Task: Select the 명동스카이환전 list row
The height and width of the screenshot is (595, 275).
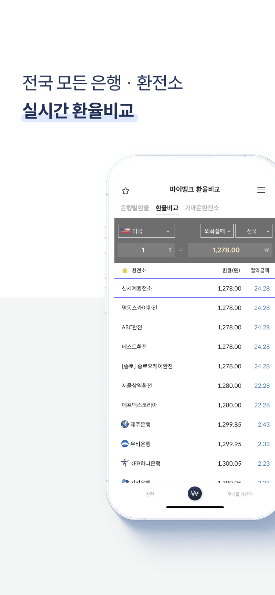Action: (x=194, y=308)
